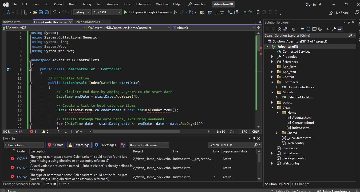Open the Debug configuration dropdown
This screenshot has width=360, height=192.
pyautogui.click(x=82, y=12)
